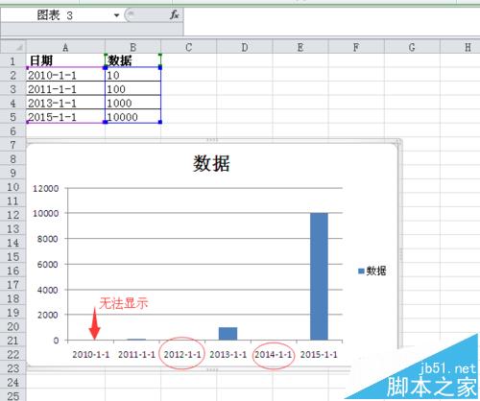This screenshot has height=401, width=480.
Task: Select row 6 header
Action: [x=12, y=131]
